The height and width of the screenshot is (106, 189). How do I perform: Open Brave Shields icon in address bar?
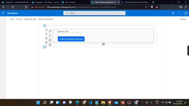pyautogui.click(x=152, y=7)
